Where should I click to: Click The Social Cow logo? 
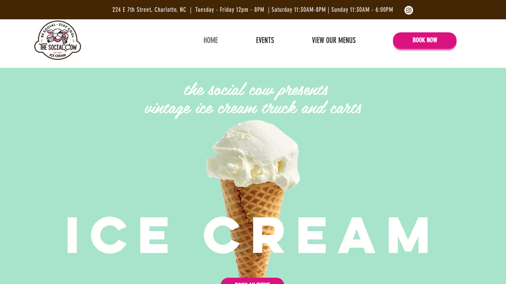(x=58, y=40)
